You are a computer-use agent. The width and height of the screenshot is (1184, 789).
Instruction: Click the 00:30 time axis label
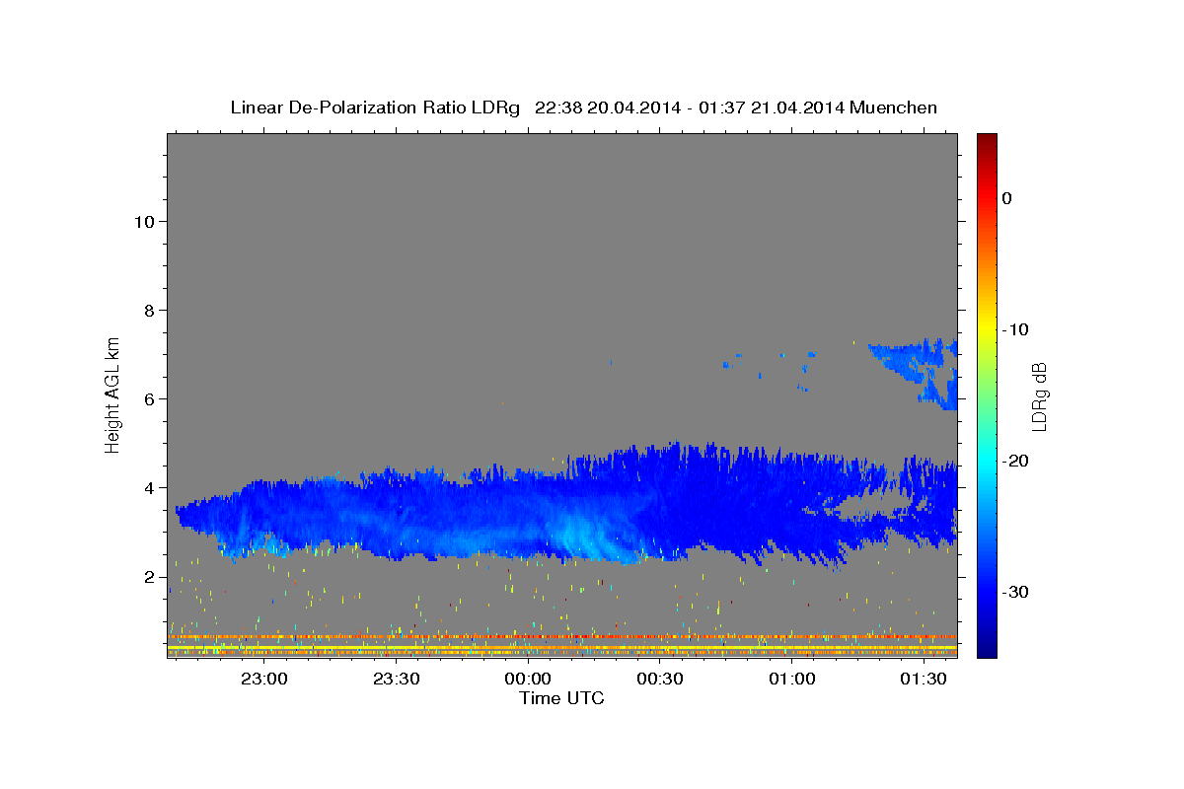point(660,679)
